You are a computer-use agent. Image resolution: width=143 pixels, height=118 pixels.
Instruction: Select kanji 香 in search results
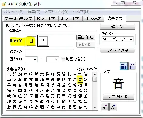(75, 96)
